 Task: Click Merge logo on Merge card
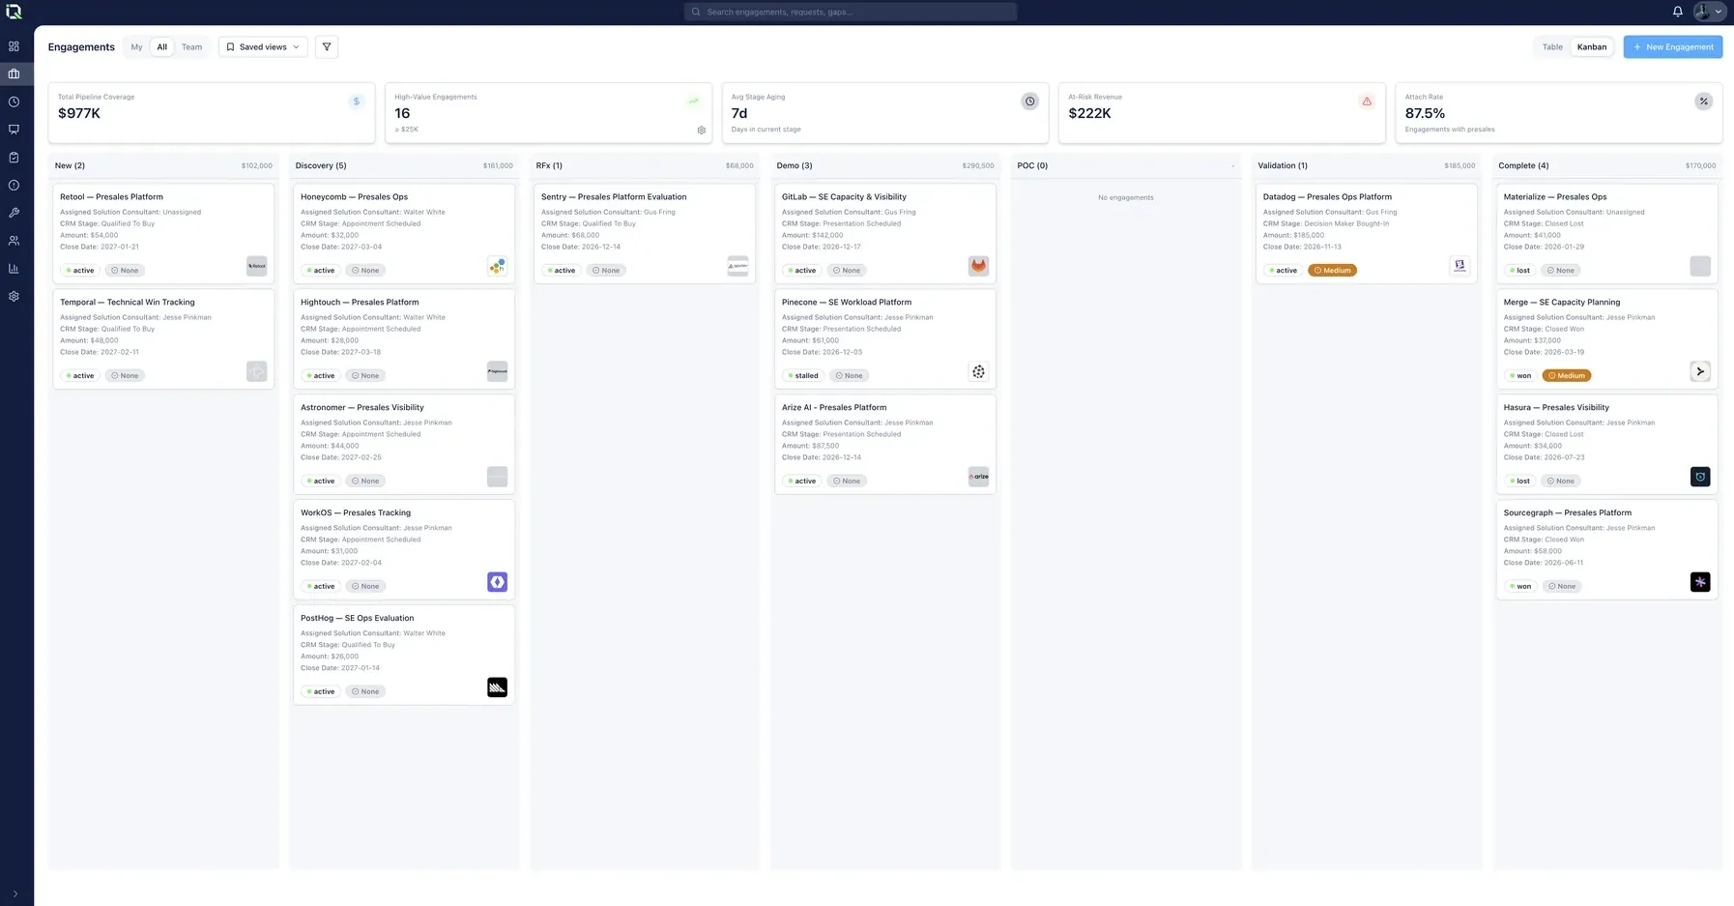[x=1700, y=371]
